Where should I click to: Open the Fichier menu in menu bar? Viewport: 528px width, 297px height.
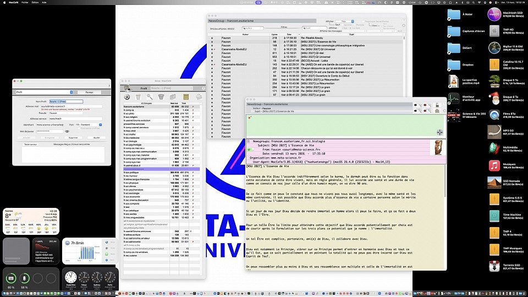click(24, 2)
